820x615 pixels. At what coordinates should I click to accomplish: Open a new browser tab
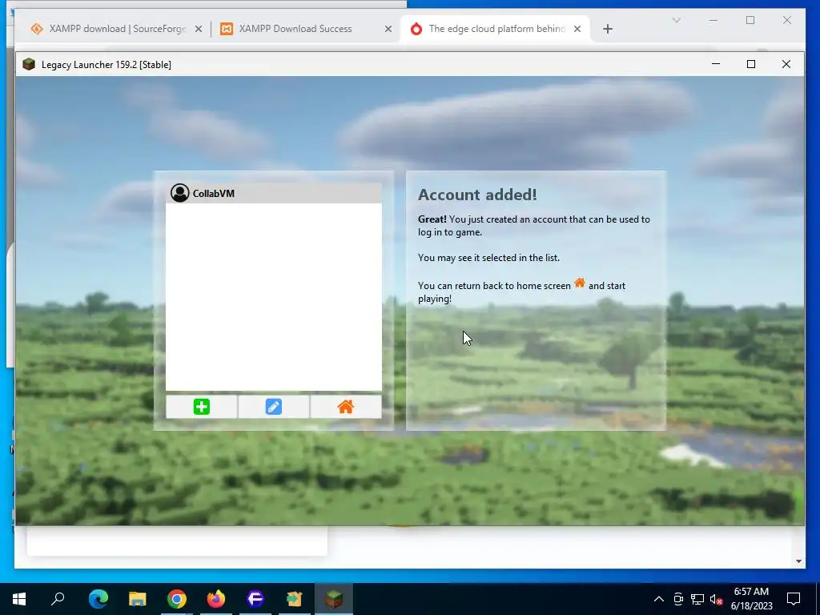click(608, 30)
